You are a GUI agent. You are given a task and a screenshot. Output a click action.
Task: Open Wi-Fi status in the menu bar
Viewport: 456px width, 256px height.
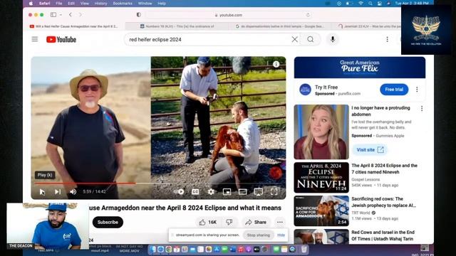coord(361,3)
